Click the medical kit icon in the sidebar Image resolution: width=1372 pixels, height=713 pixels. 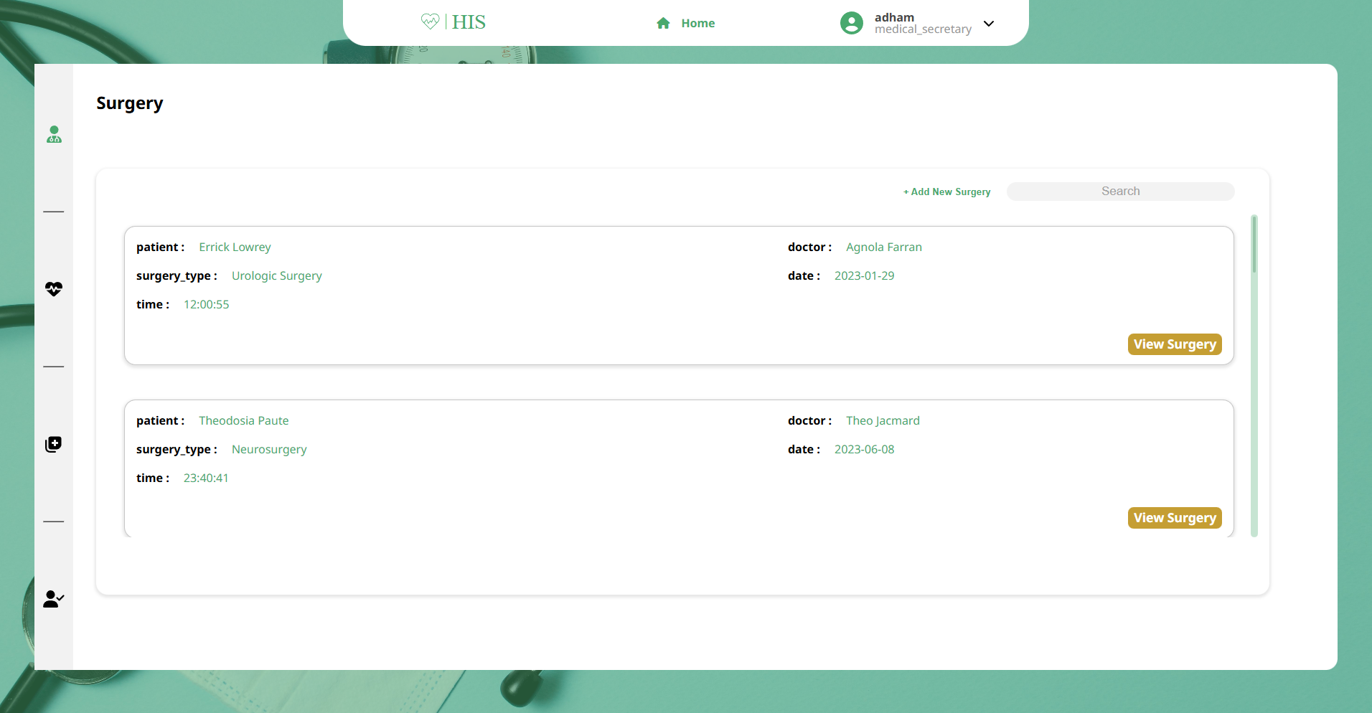(x=54, y=443)
